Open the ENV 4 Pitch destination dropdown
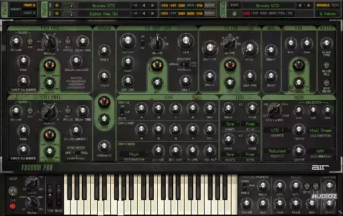The height and width of the screenshot is (216, 343). coord(134,154)
